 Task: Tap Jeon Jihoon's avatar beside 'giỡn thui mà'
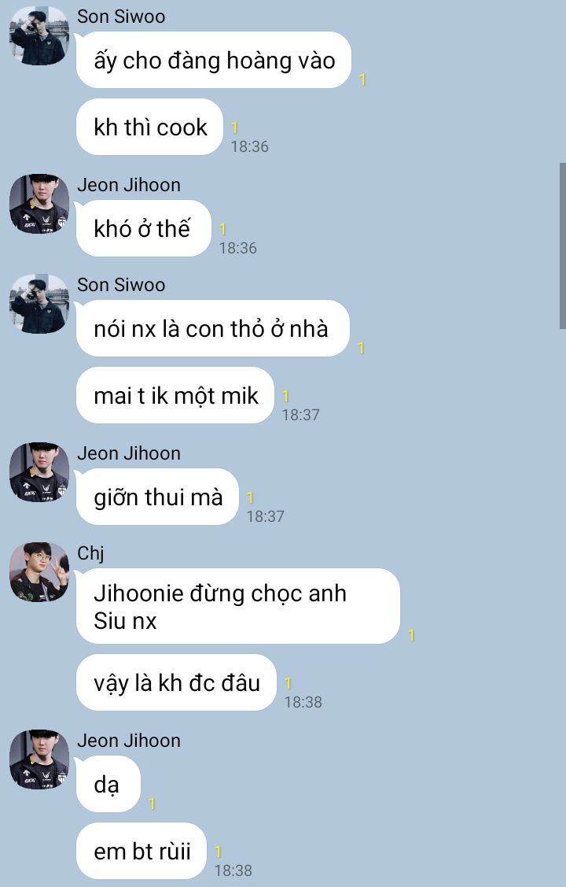(39, 472)
